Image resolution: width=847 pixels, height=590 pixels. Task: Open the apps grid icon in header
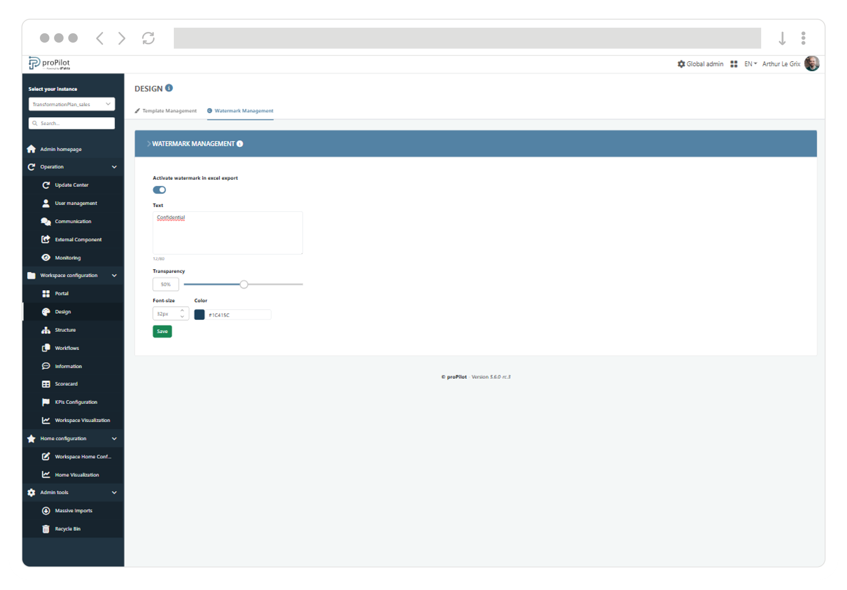coord(734,64)
